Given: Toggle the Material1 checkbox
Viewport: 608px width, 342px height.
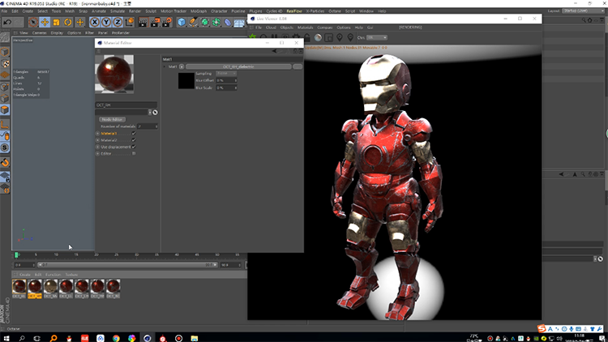Looking at the screenshot, I should pos(134,133).
